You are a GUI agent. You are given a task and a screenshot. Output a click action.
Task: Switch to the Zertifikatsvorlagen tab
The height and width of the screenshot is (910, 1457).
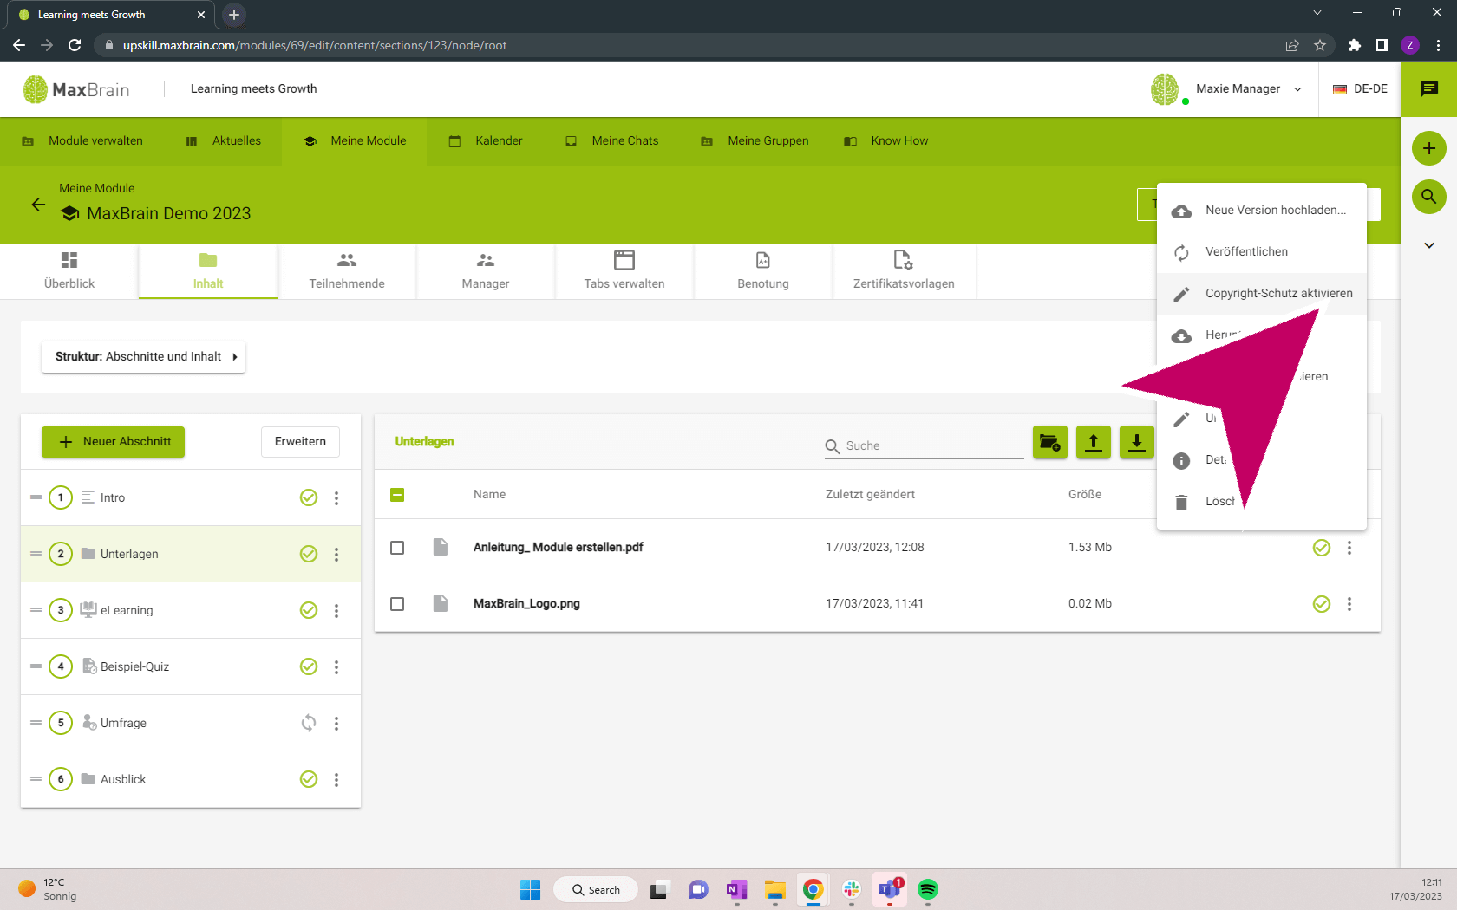[904, 271]
